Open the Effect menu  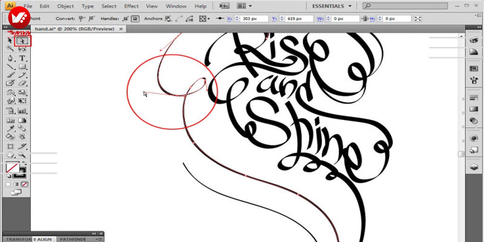(131, 6)
